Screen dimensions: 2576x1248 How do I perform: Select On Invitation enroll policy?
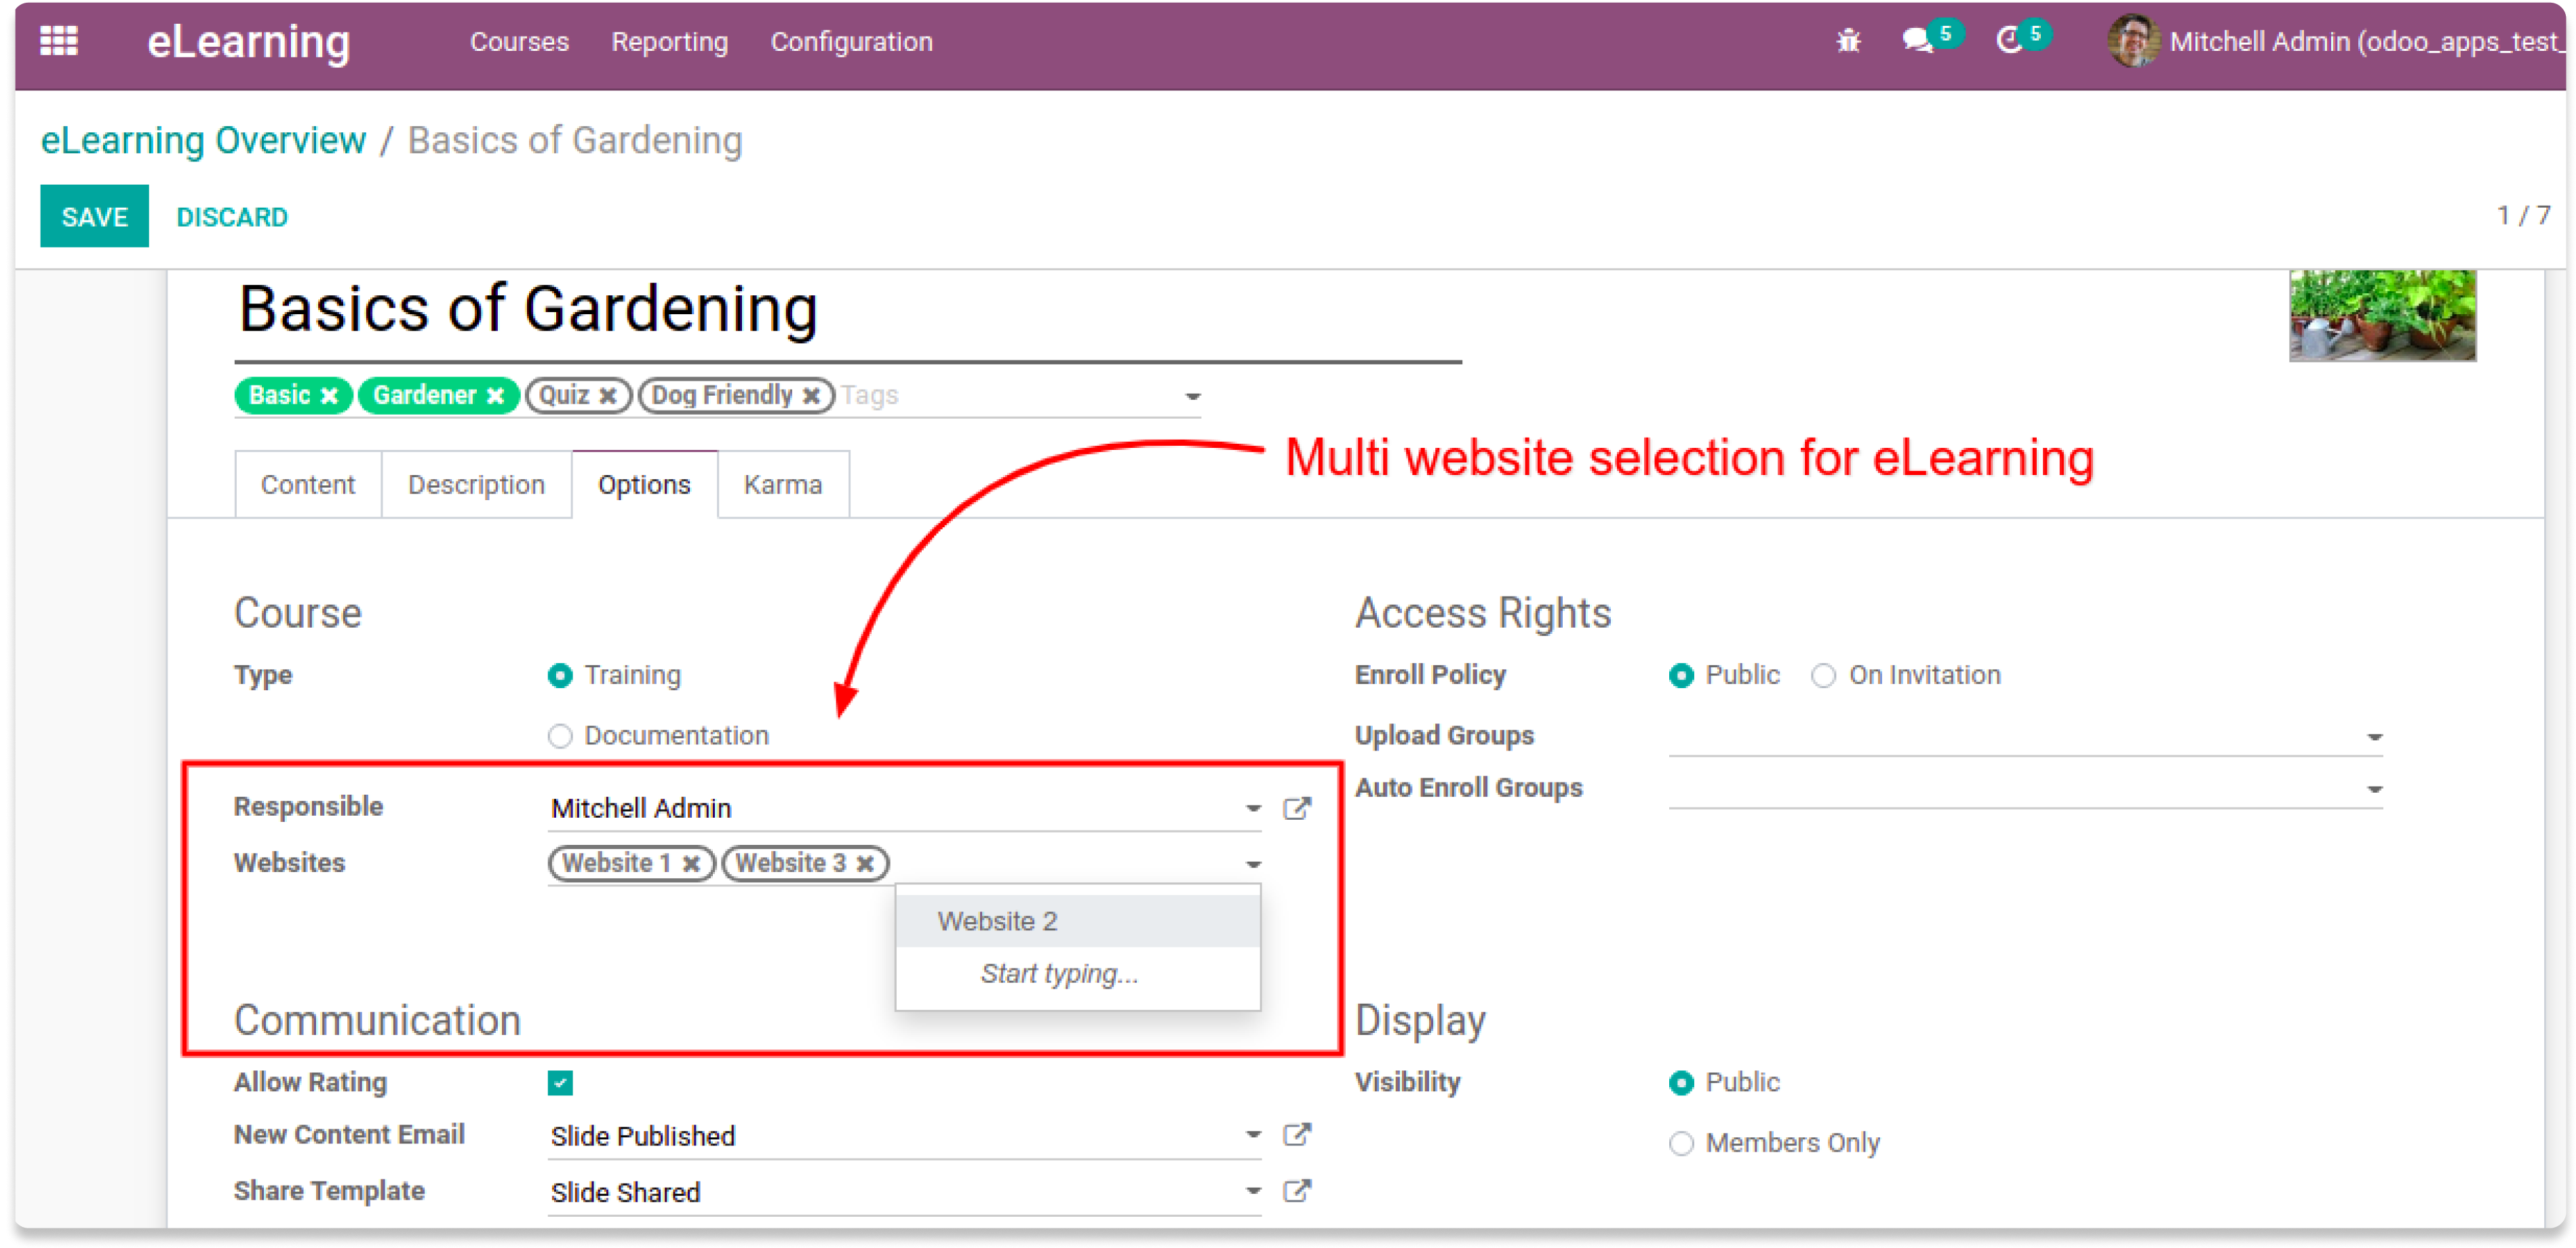[x=1824, y=677]
